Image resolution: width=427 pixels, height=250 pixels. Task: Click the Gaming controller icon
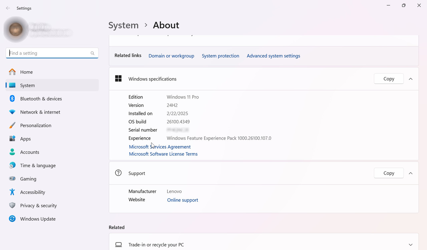[12, 179]
